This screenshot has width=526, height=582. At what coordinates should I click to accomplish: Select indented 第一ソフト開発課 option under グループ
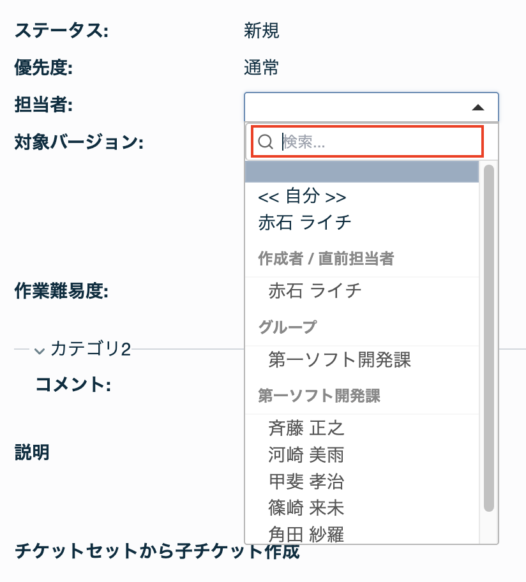(340, 360)
